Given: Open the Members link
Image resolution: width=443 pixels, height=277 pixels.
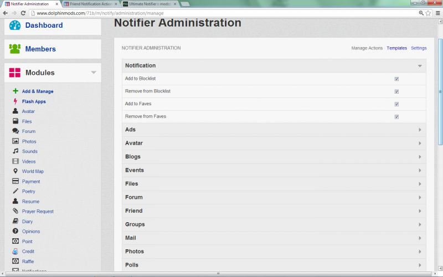Looking at the screenshot, I should tap(40, 49).
